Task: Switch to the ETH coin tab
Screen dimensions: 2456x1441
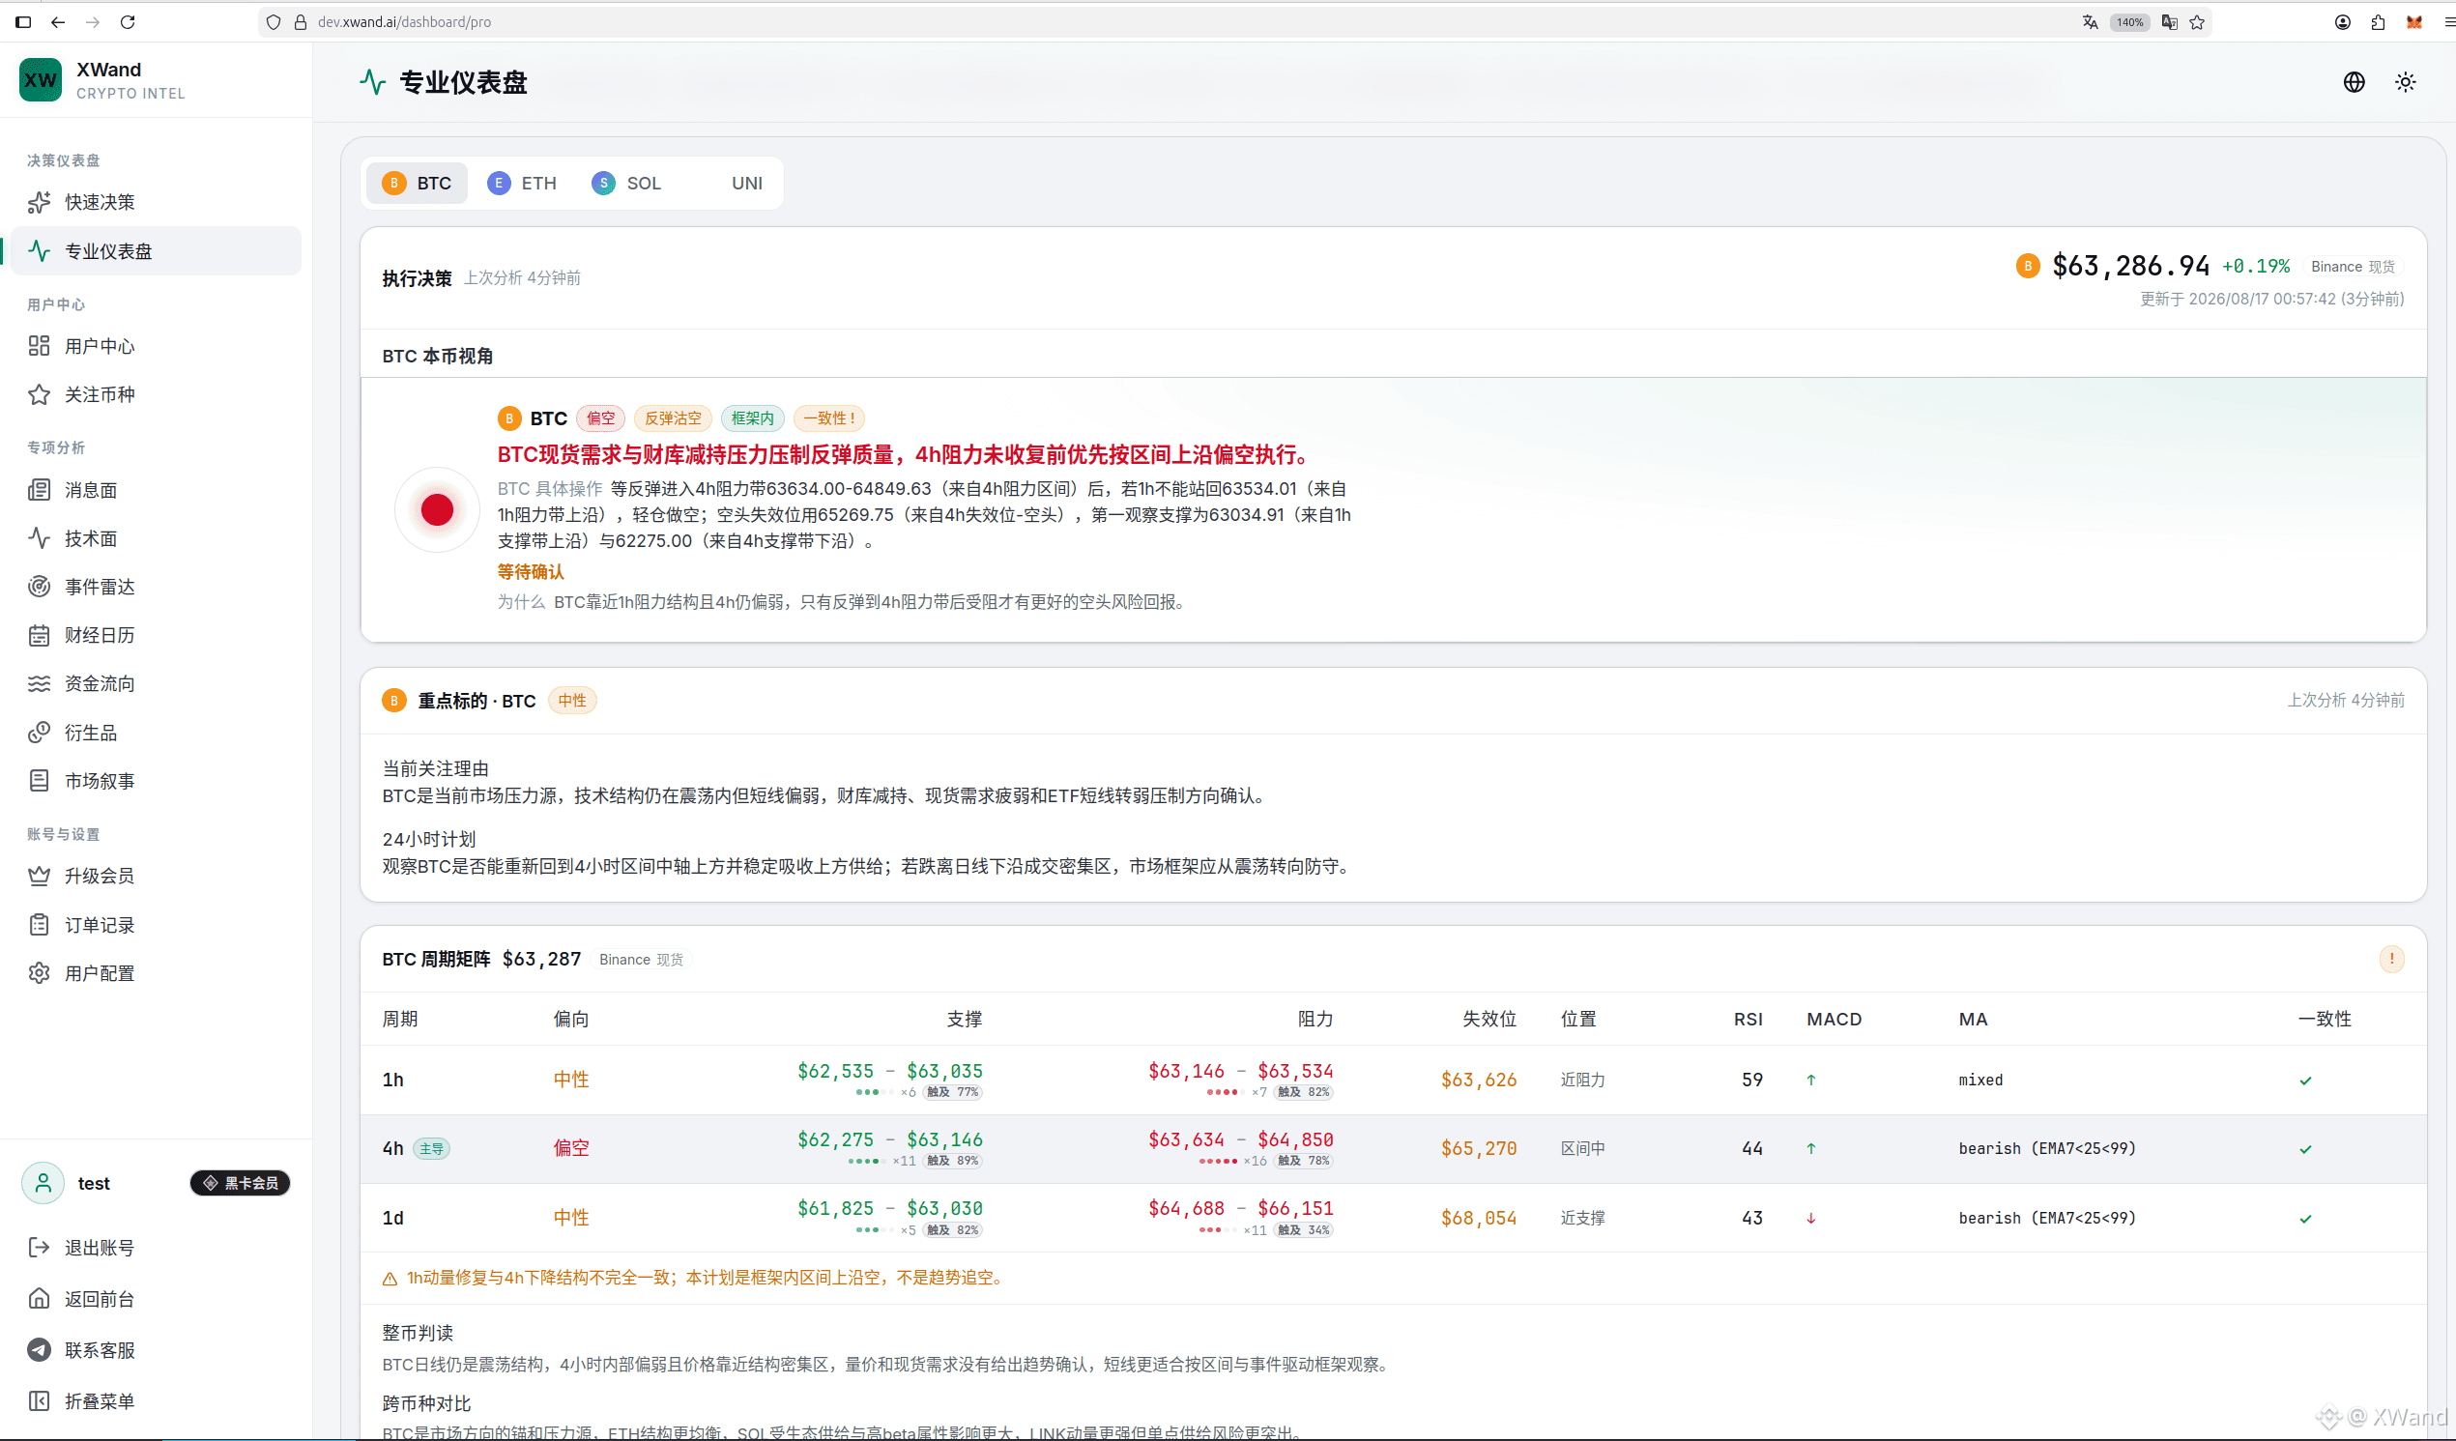Action: (522, 184)
